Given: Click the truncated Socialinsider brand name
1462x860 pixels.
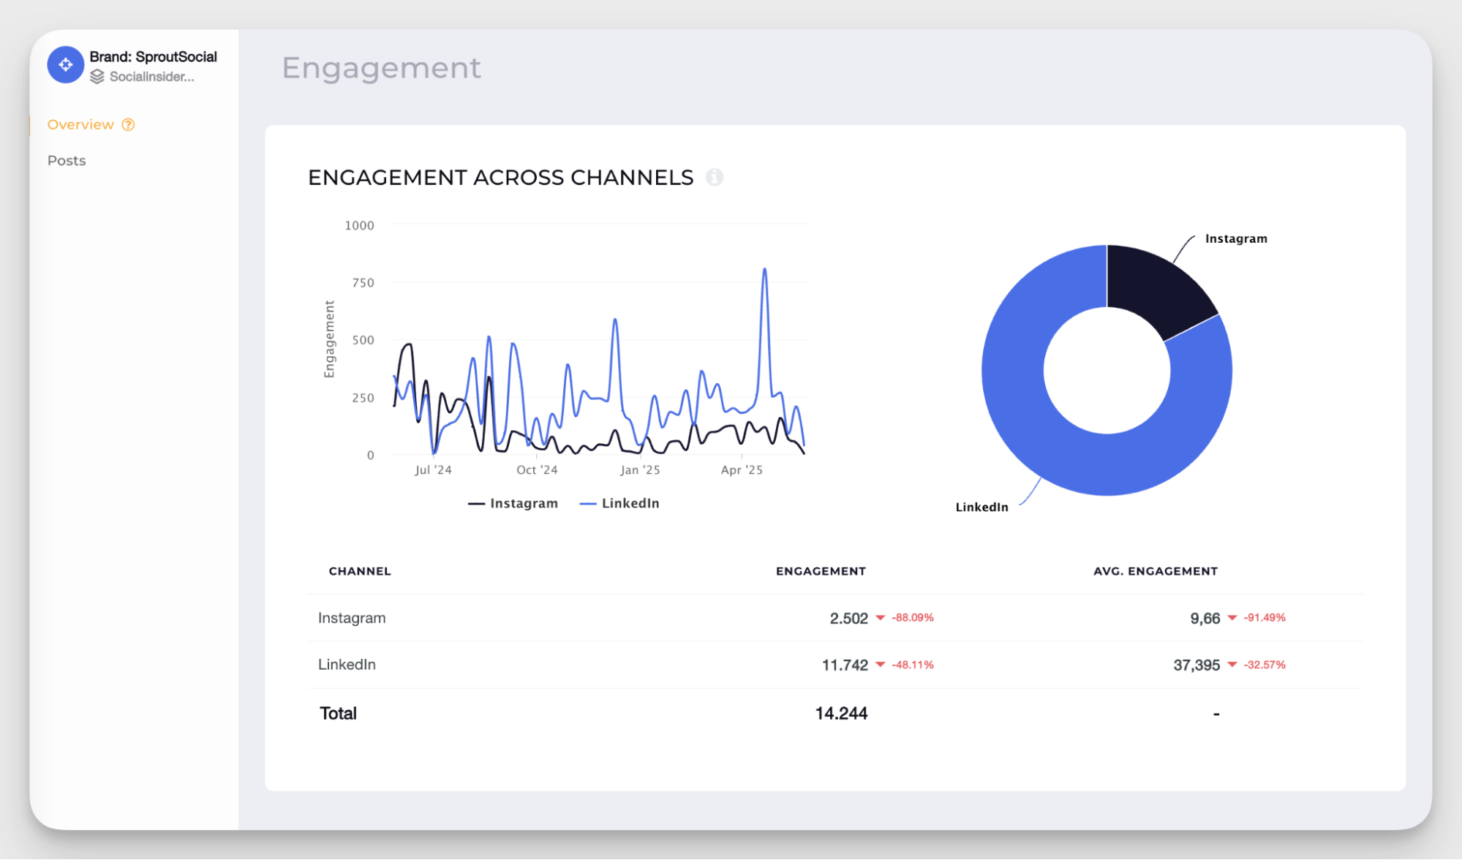Looking at the screenshot, I should (151, 76).
